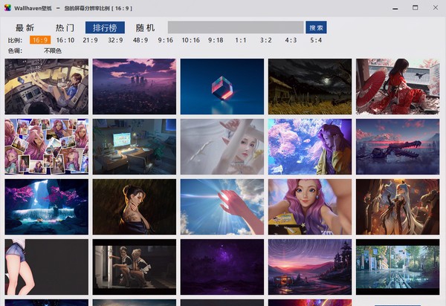Focus the wallpaper search input field
This screenshot has height=306, width=446.
click(x=236, y=27)
